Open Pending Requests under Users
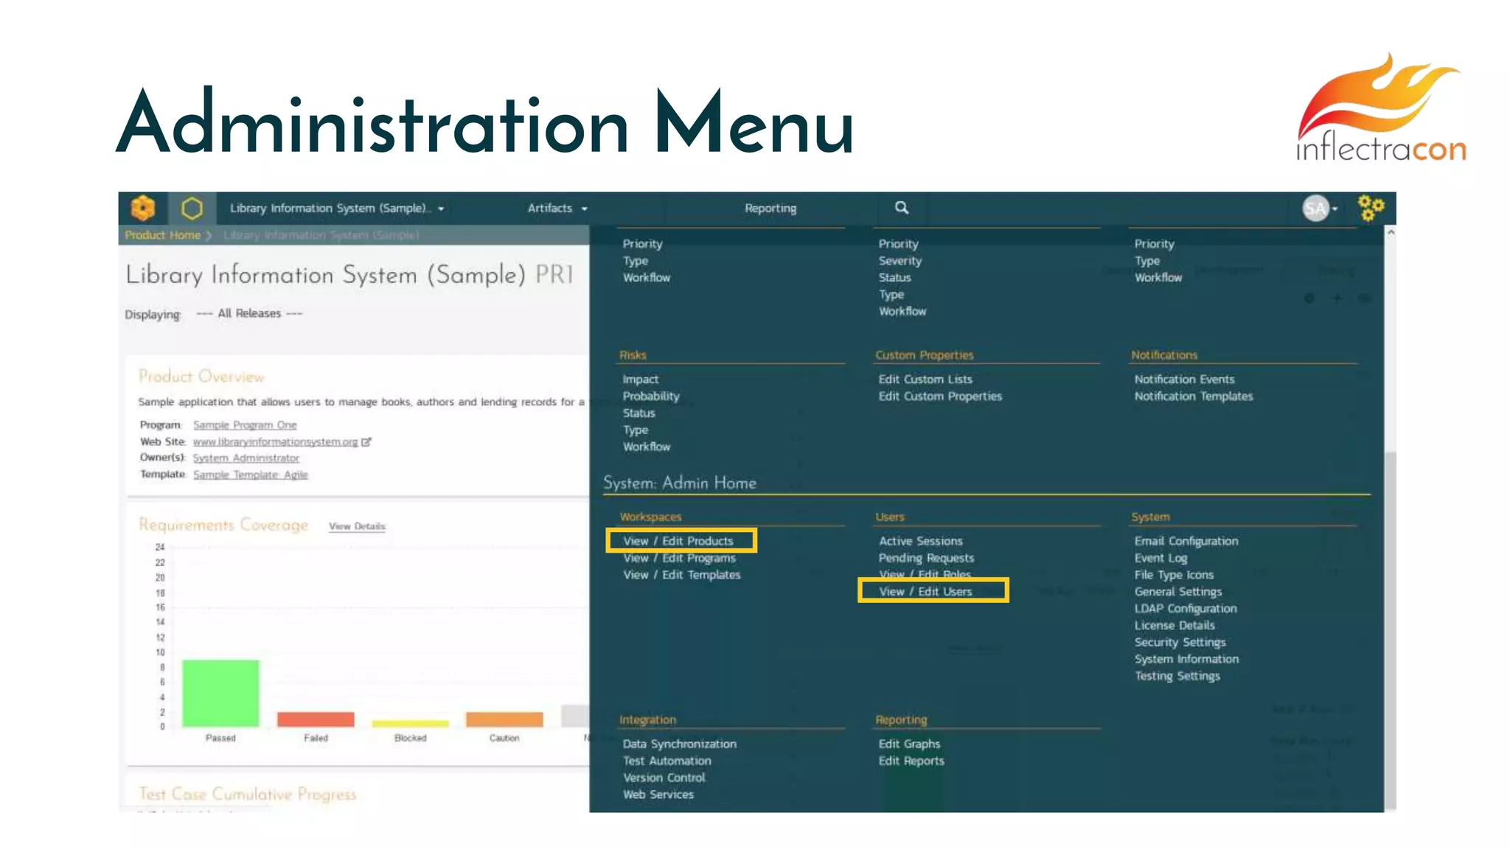This screenshot has width=1510, height=849. tap(926, 558)
